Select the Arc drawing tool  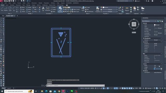click(14, 9)
